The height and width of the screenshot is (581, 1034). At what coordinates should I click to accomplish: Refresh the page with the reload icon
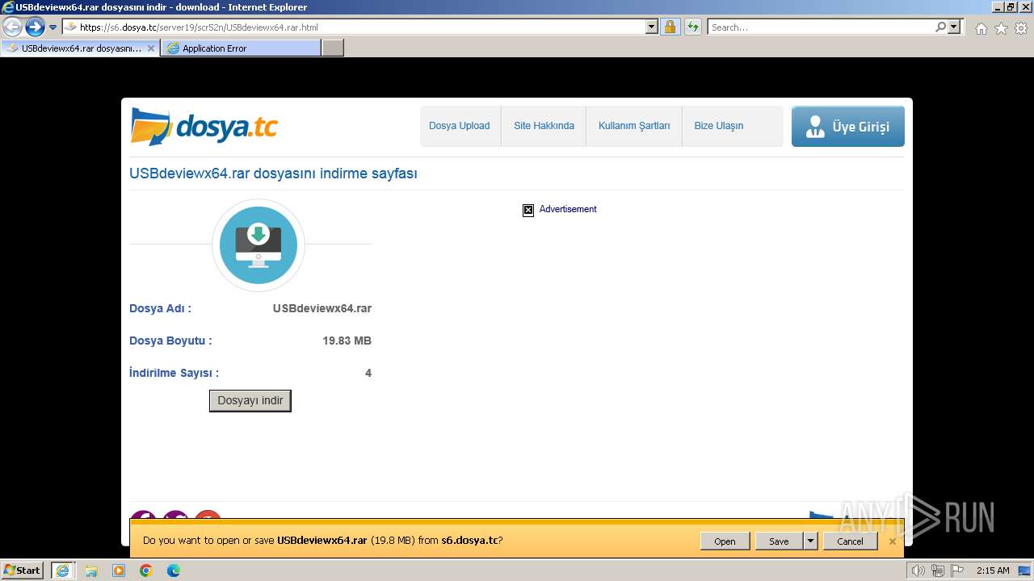[x=692, y=27]
